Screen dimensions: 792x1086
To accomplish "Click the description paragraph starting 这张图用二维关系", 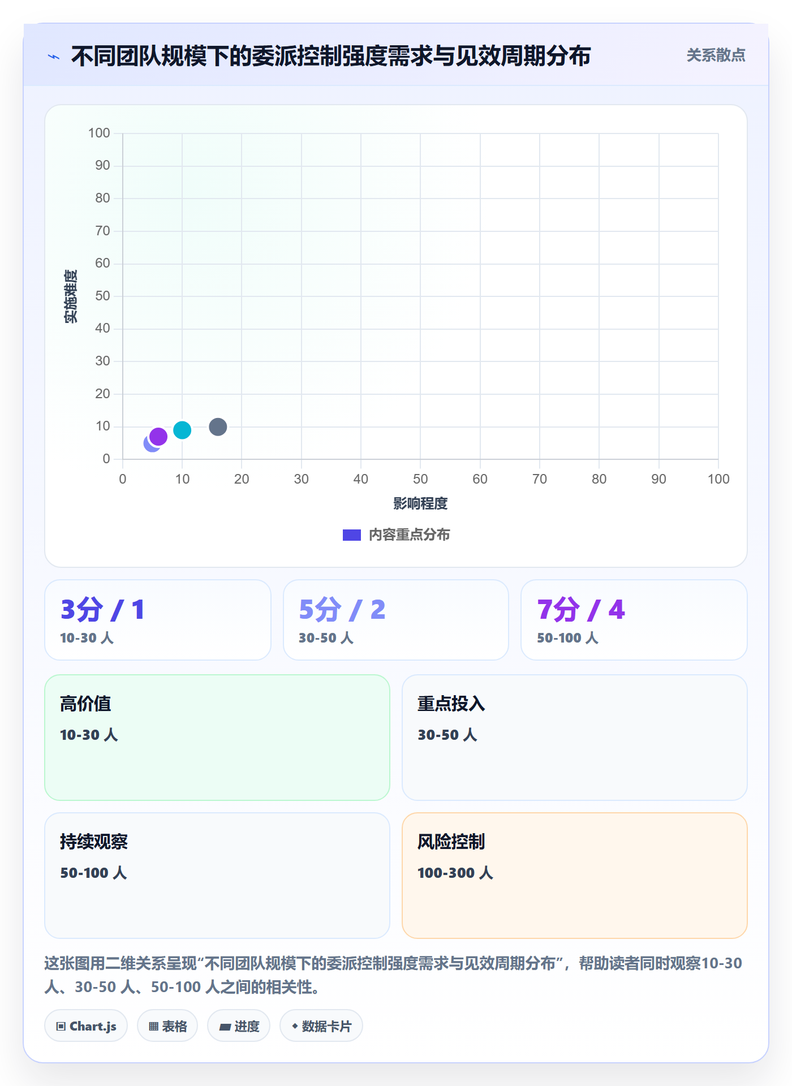I will click(393, 975).
